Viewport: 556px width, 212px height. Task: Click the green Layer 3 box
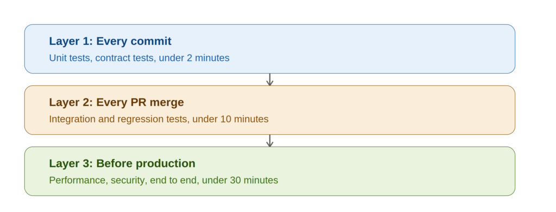point(269,171)
